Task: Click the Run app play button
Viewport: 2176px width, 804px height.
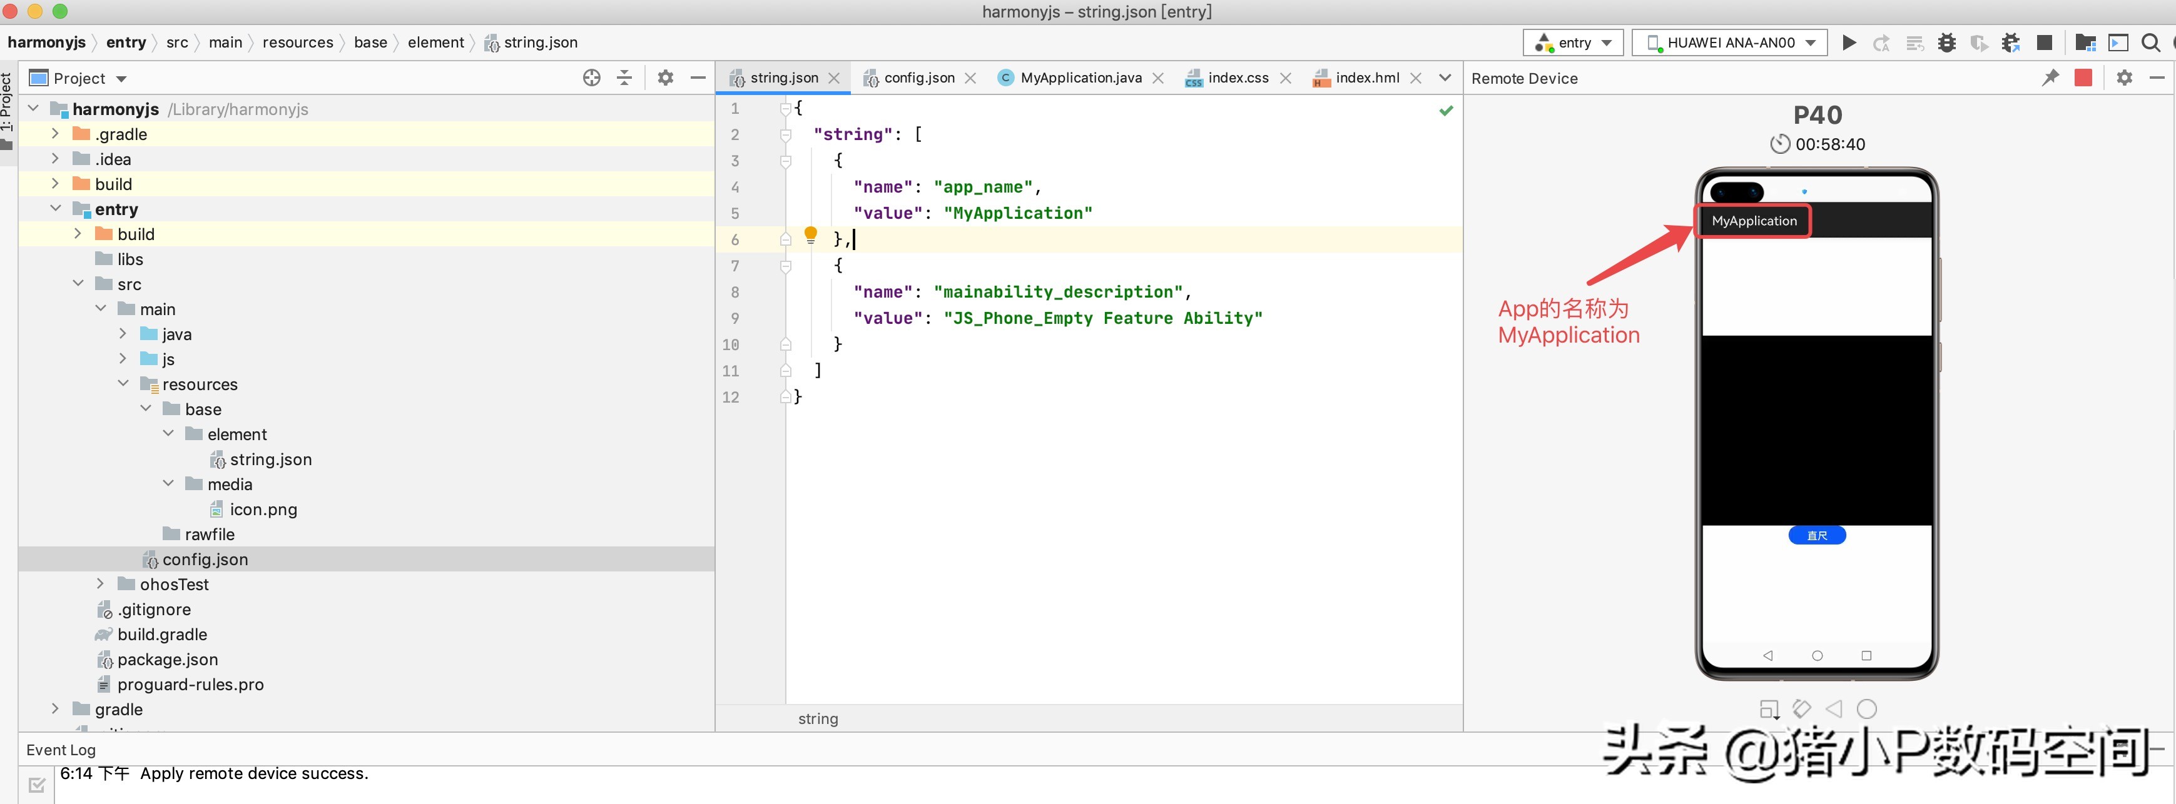Action: 1849,43
